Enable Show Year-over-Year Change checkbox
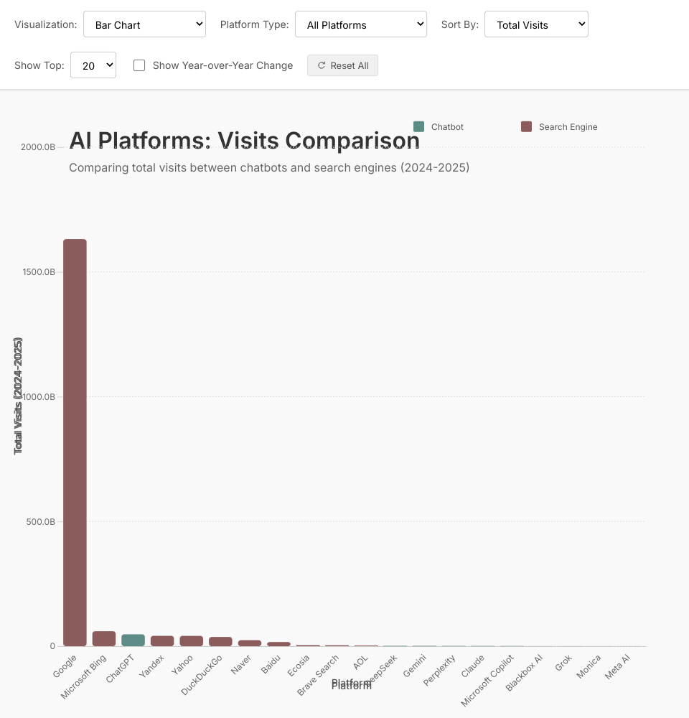The image size is (689, 718). [140, 65]
